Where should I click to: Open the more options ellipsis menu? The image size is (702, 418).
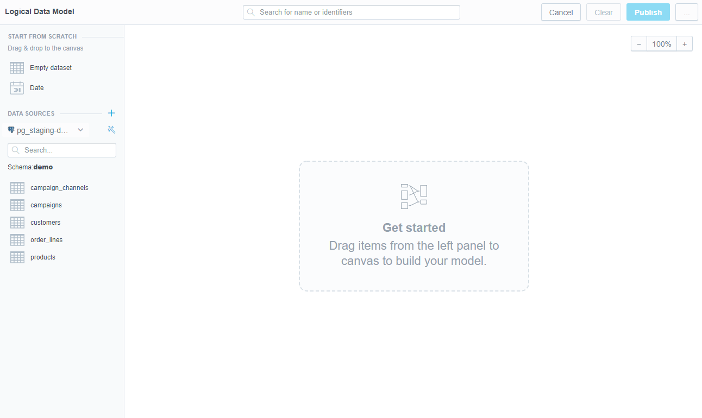point(687,12)
